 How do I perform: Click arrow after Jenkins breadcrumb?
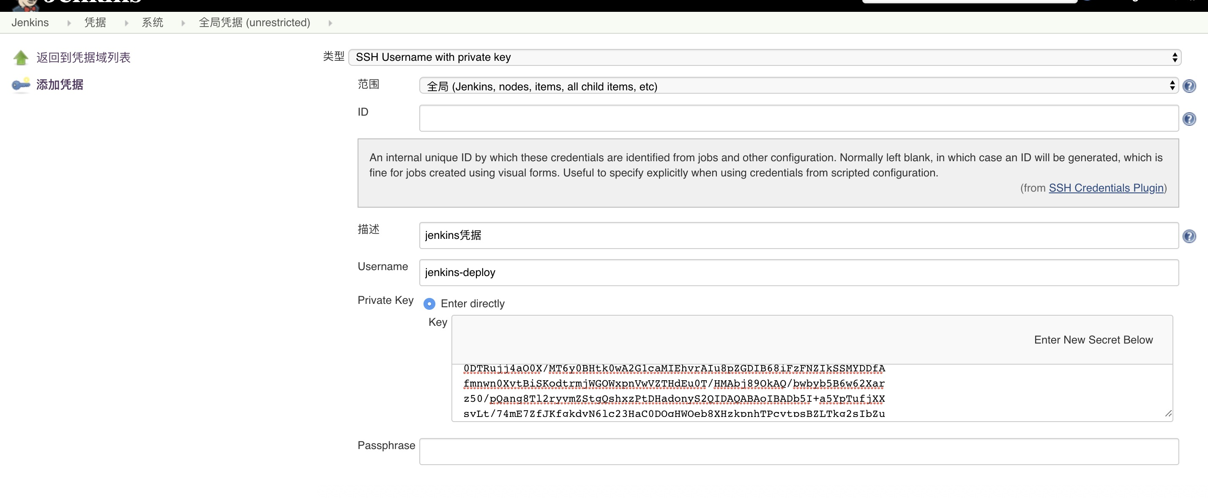(69, 23)
